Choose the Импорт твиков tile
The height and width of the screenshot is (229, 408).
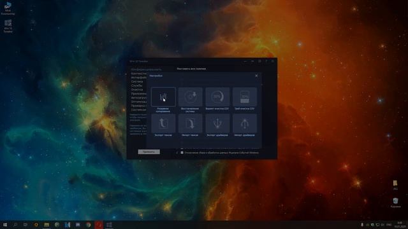point(190,123)
